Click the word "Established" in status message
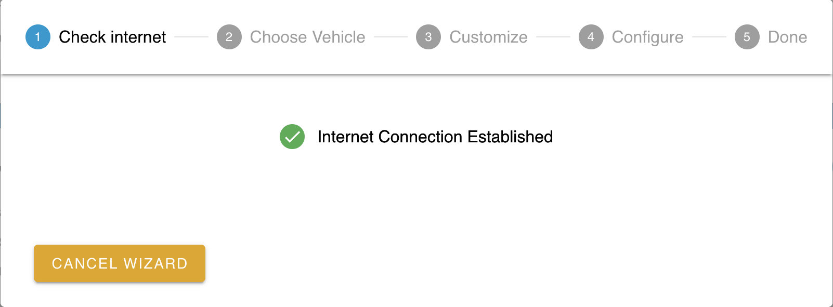 coord(510,137)
